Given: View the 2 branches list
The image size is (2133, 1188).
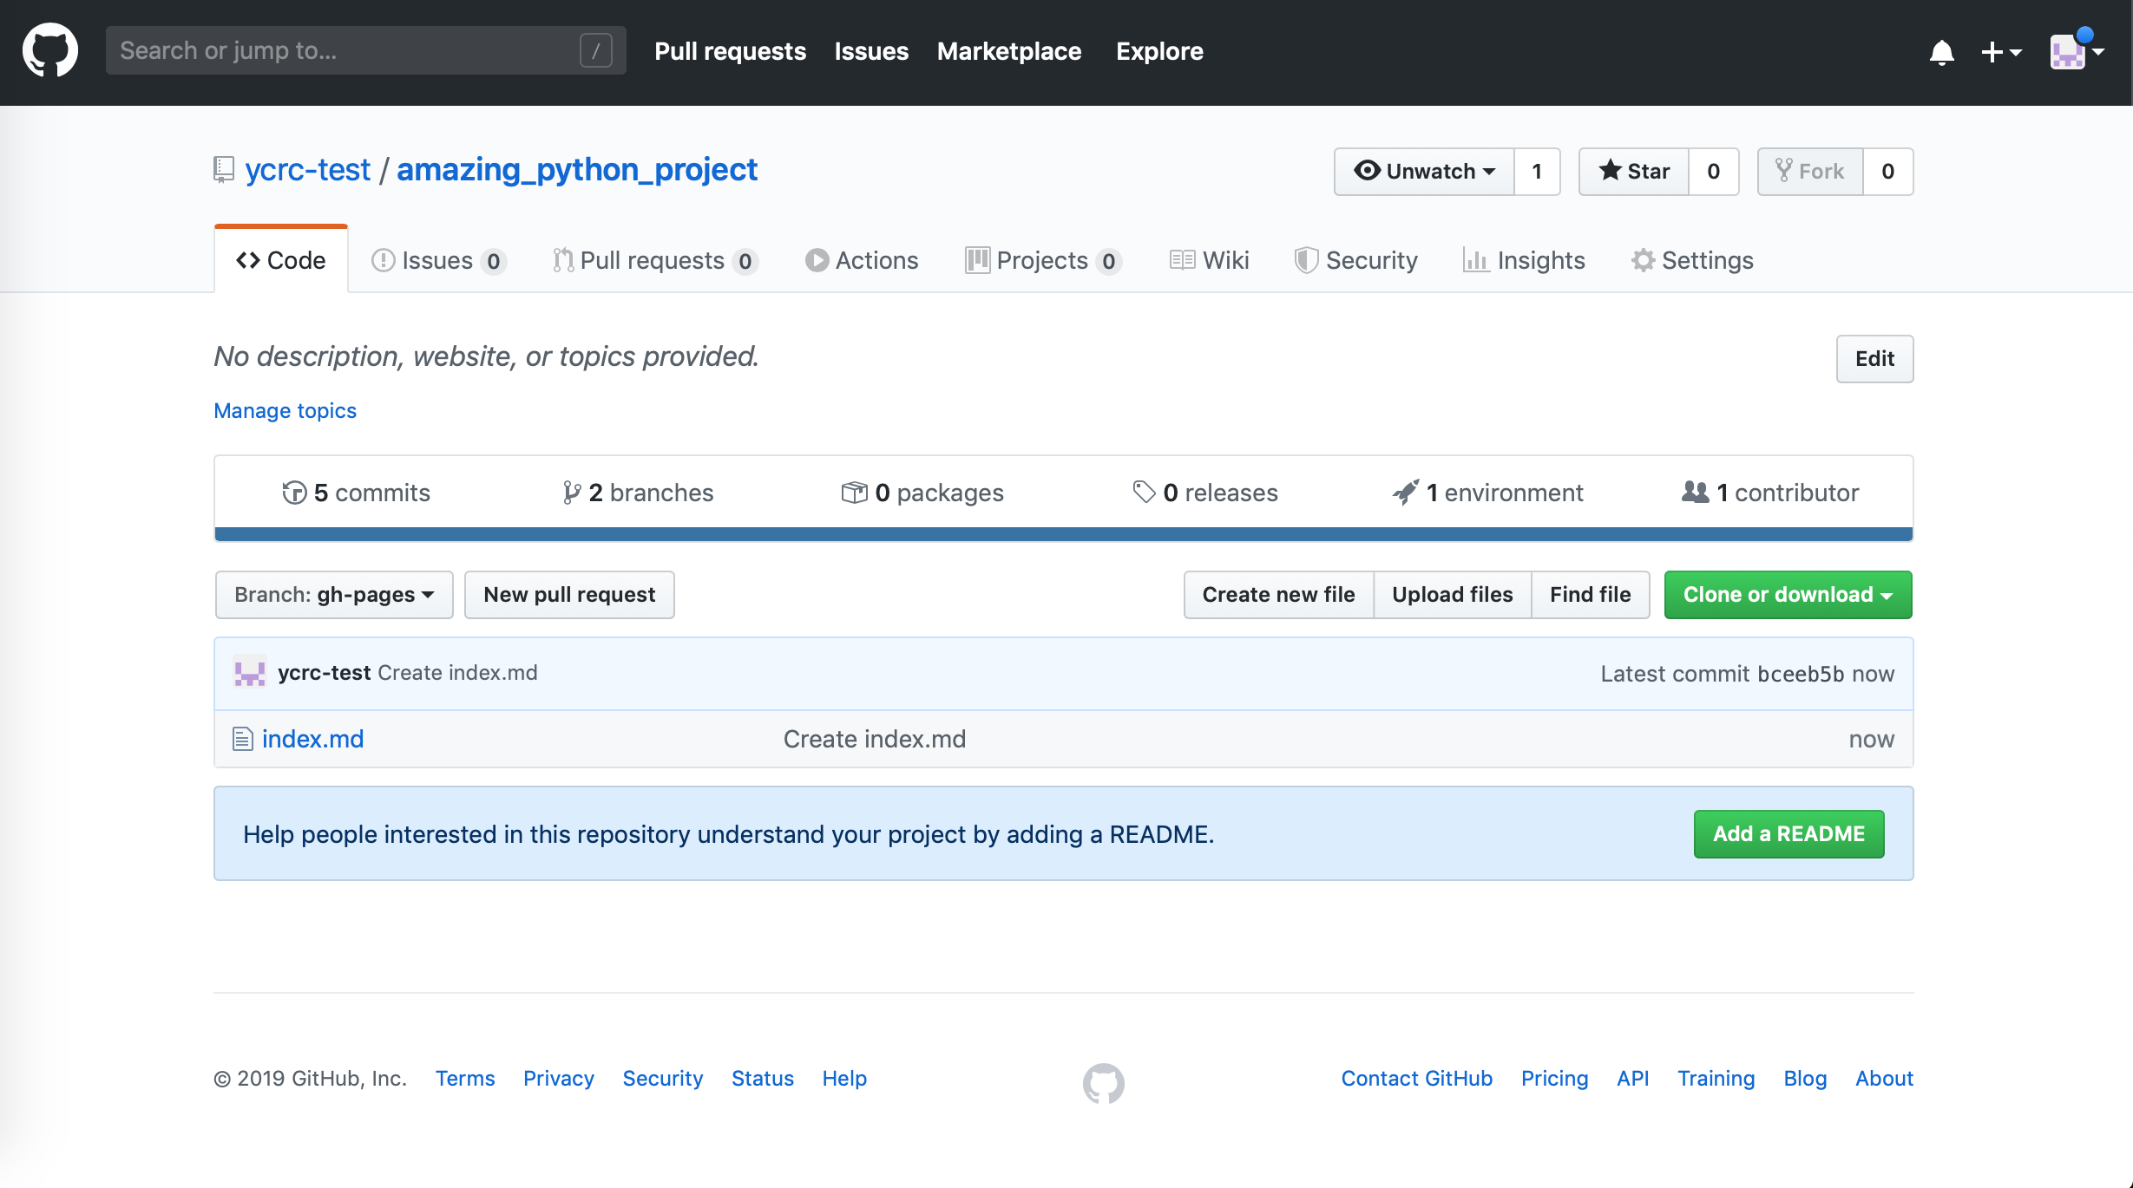Looking at the screenshot, I should (638, 493).
